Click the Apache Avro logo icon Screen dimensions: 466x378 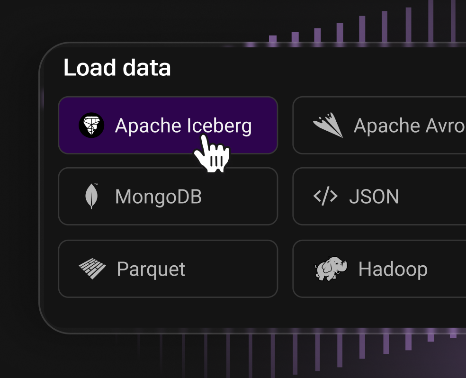click(328, 126)
